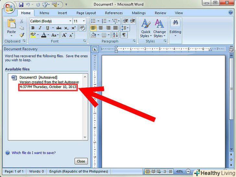Viewport: 236px width, 177px height.
Task: Select the Format Painter brush
Action: coord(22,35)
